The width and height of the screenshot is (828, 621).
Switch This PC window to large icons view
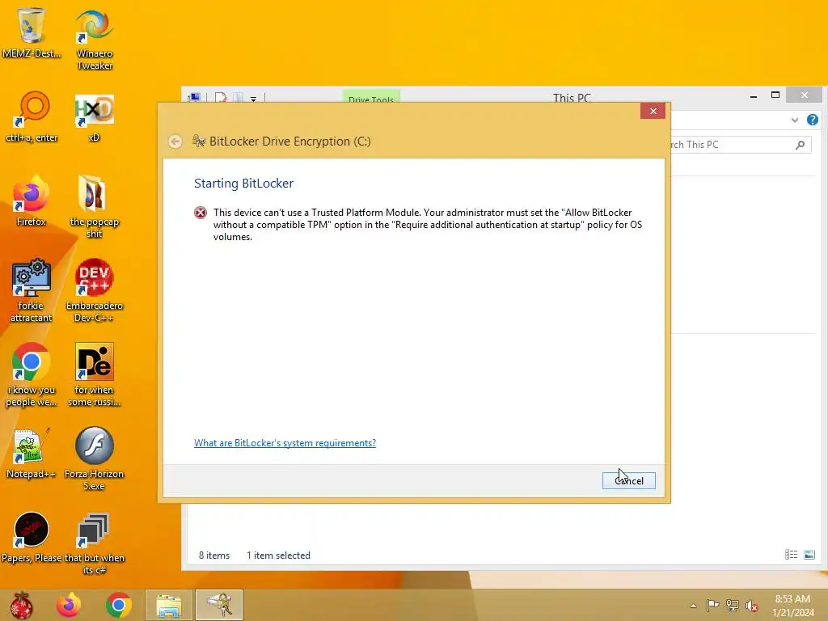click(x=809, y=555)
